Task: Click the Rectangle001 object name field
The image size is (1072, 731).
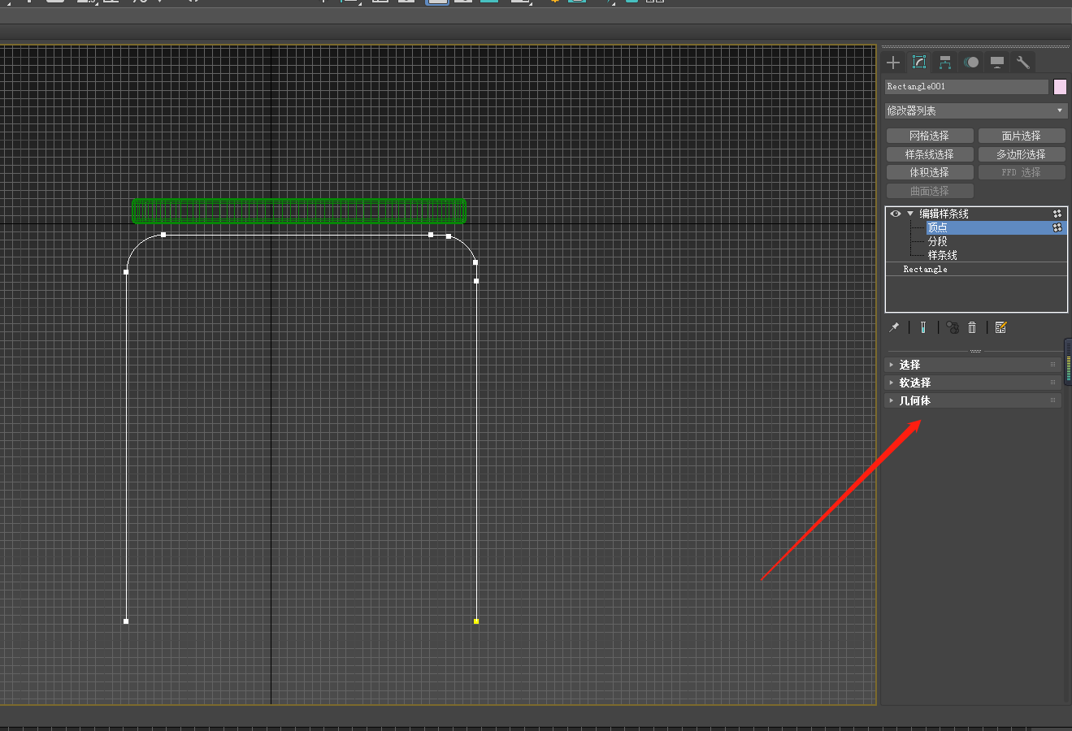Action: [x=966, y=87]
